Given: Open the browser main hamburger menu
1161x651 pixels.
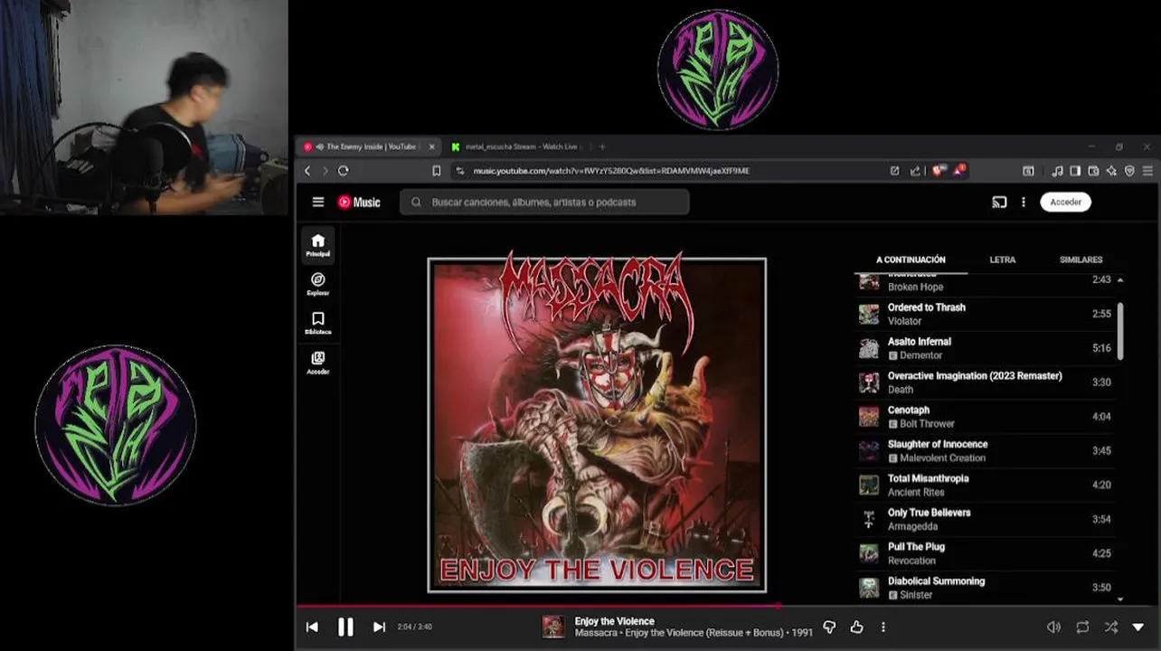Looking at the screenshot, I should (x=1147, y=171).
